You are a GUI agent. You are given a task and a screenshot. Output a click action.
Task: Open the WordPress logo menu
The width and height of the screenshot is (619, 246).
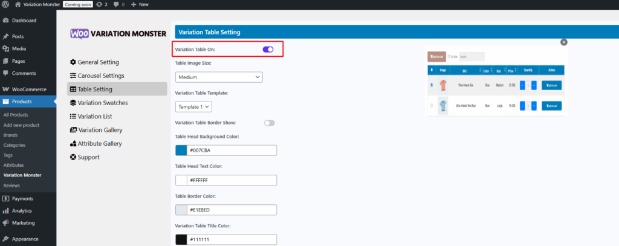(x=5, y=4)
